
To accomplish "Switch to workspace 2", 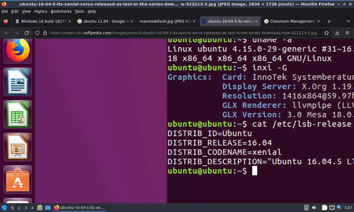I will pyautogui.click(x=19, y=208).
